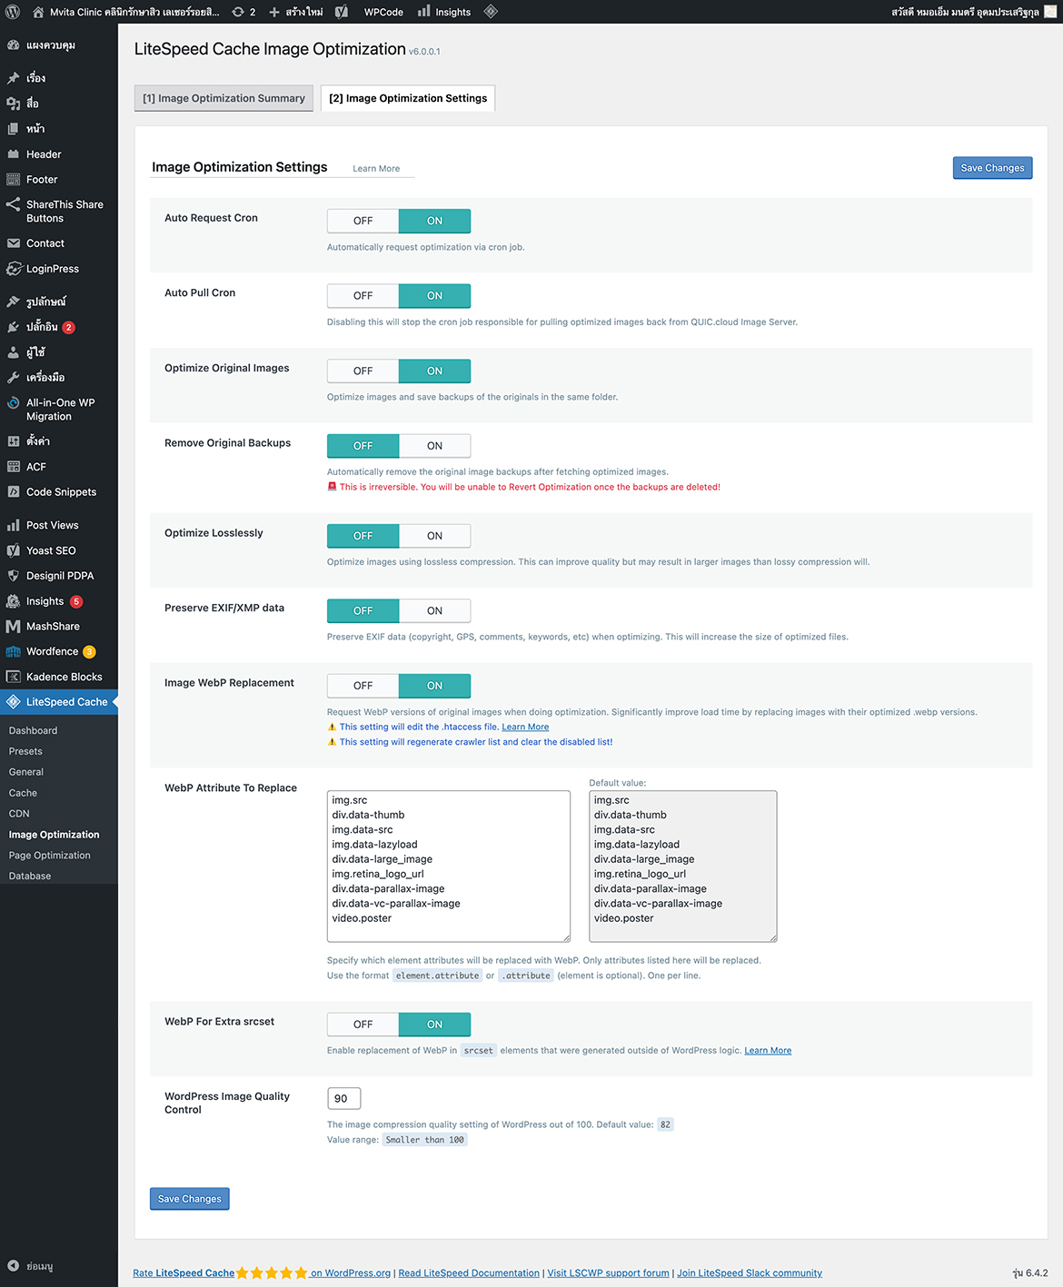1063x1287 pixels.
Task: Open LiteSpeed Cache Dashboard submenu
Action: [33, 730]
